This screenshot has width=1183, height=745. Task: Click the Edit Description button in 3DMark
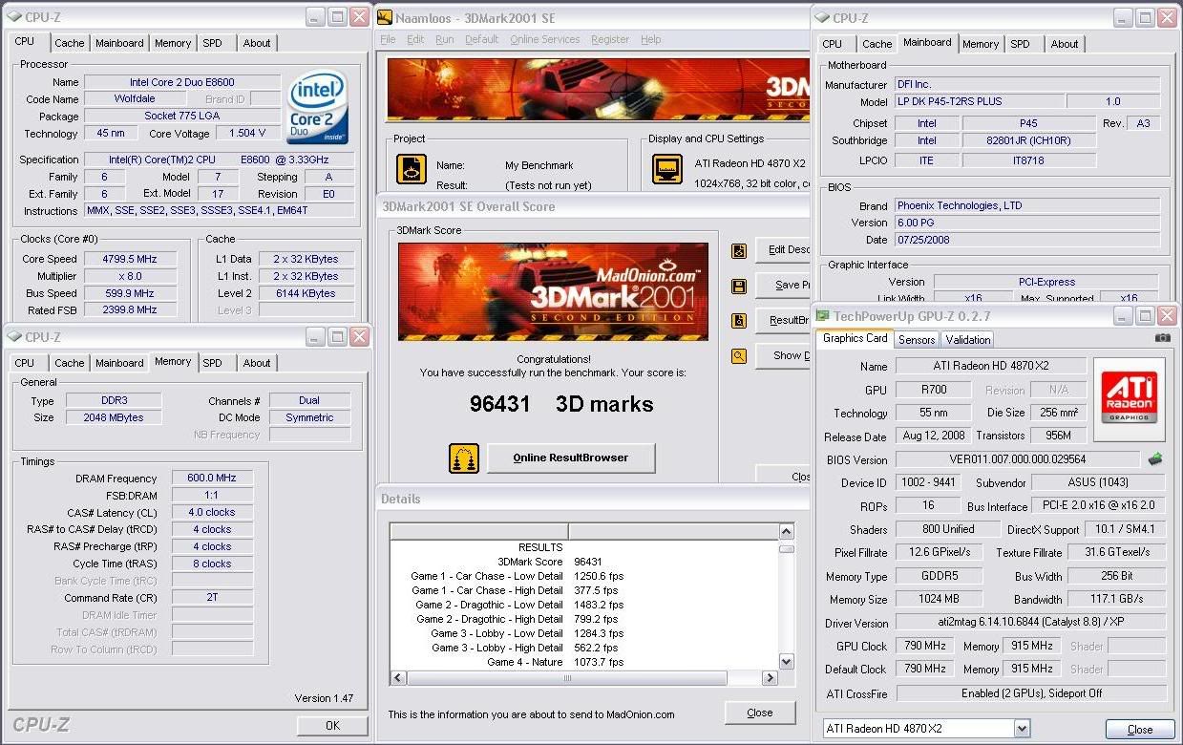click(x=784, y=250)
